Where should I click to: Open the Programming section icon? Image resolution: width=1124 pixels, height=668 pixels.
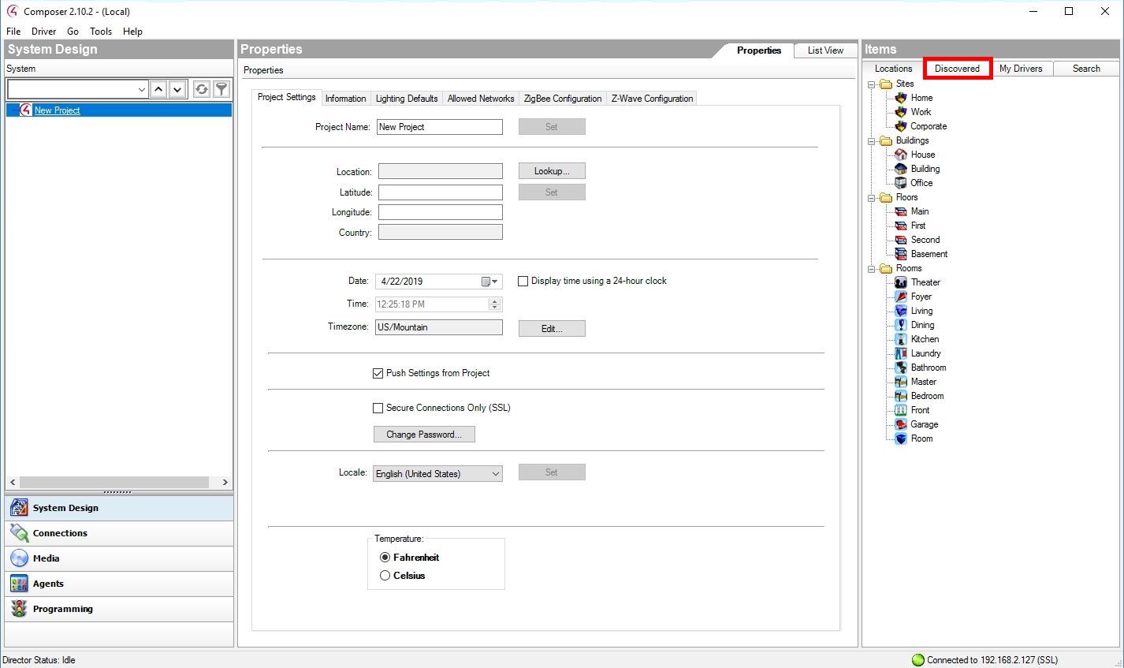click(19, 609)
